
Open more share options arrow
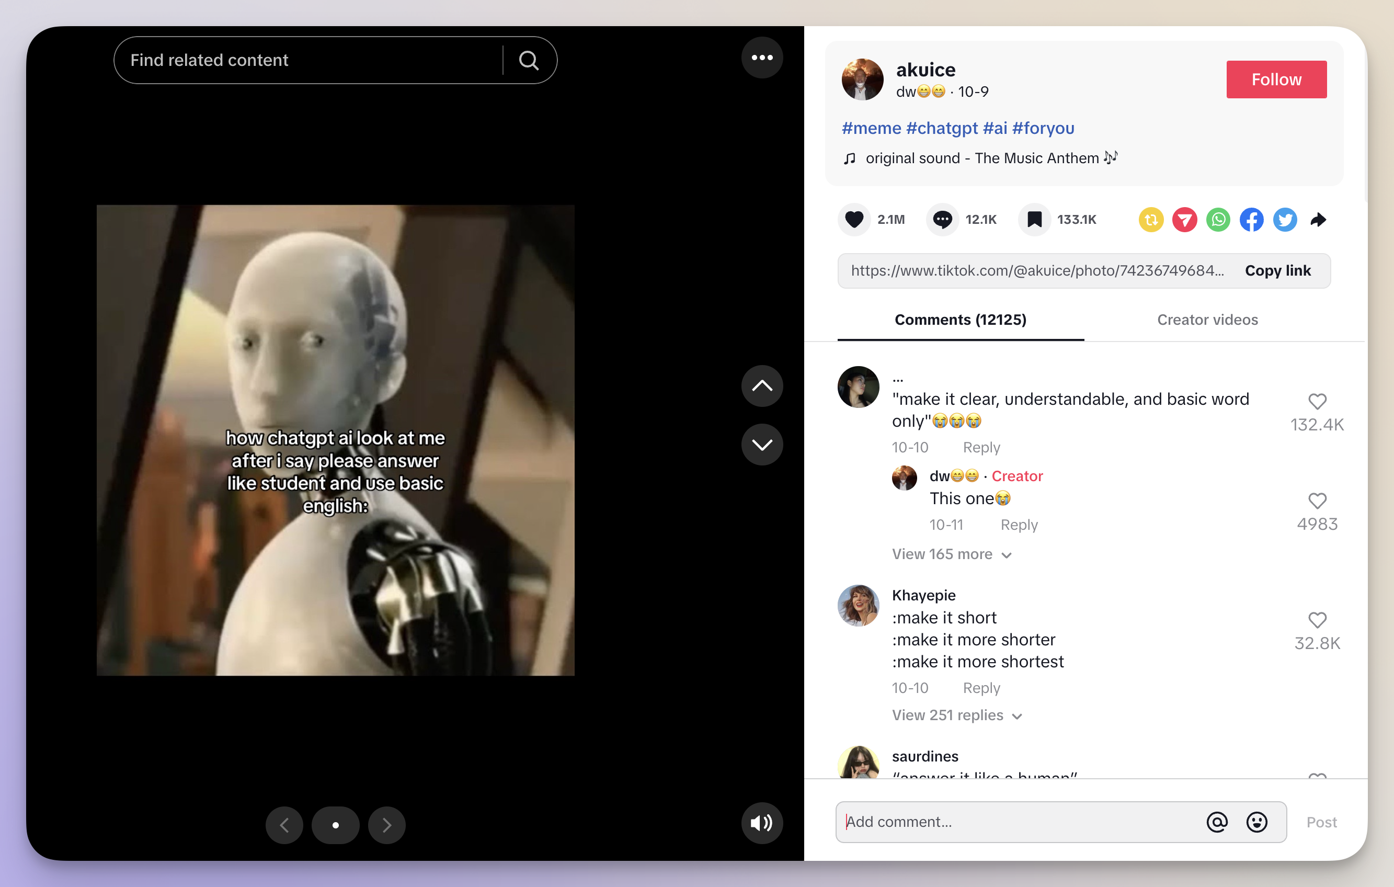pos(1318,220)
